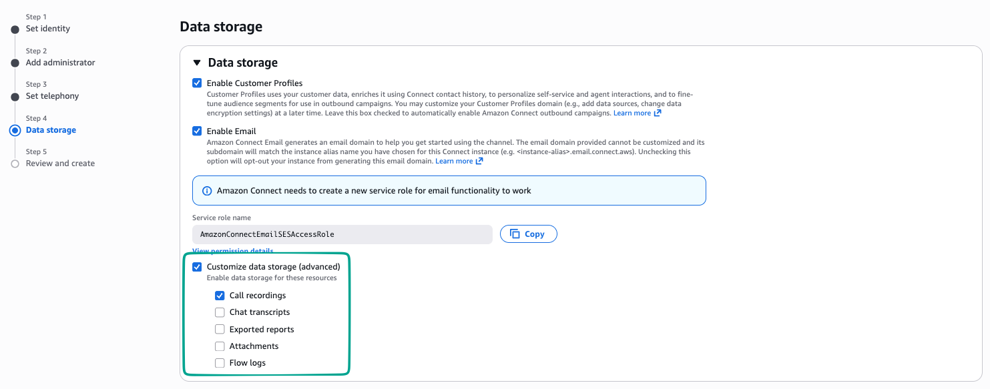990x389 pixels.
Task: Click the Step 4 active radio indicator
Action: point(15,130)
